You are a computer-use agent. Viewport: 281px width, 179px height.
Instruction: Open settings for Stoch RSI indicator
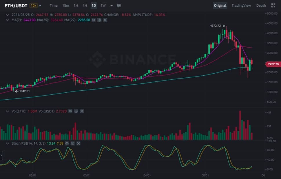pos(73,143)
